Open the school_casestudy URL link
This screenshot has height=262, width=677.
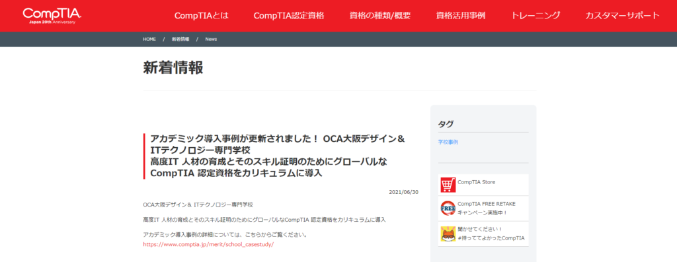tap(208, 244)
